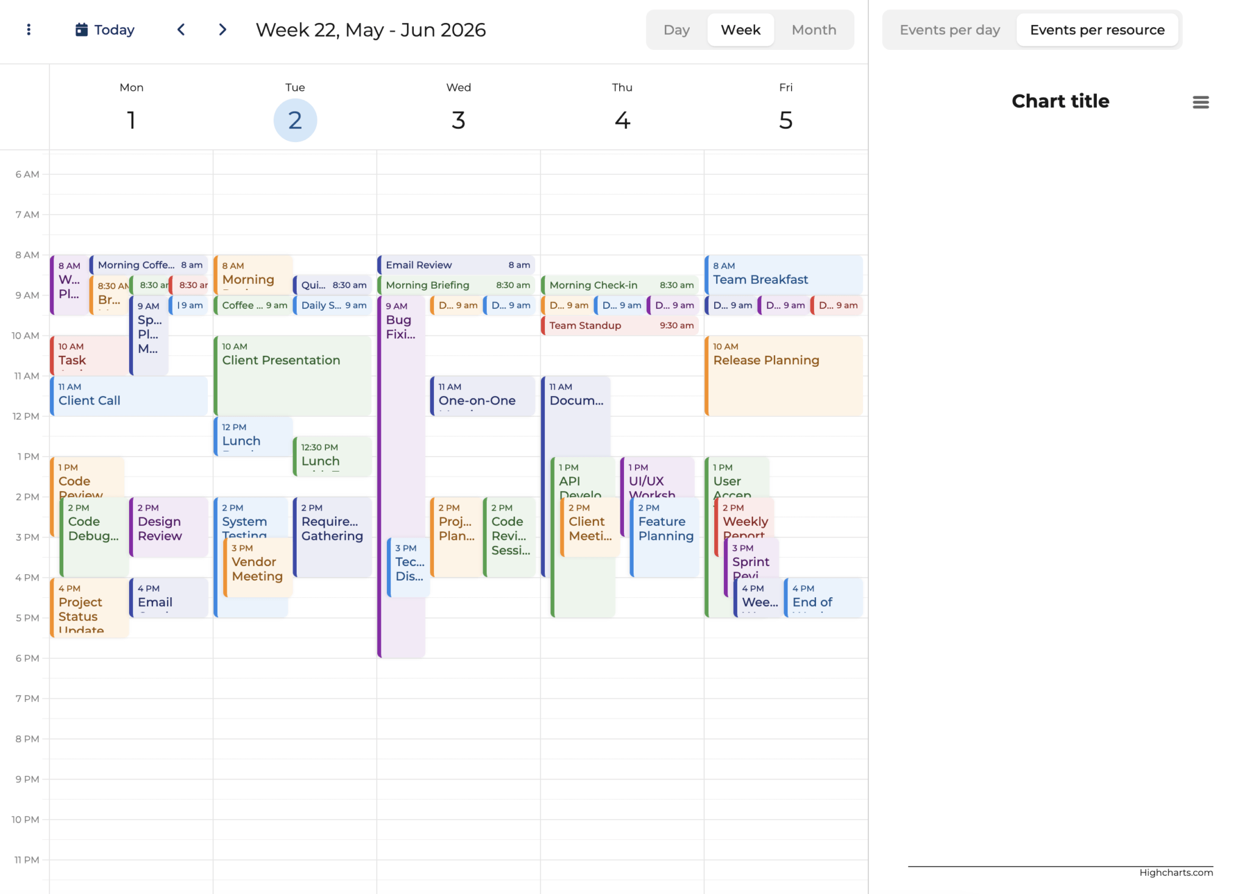Go to previous week arrow
The width and height of the screenshot is (1248, 894).
(x=181, y=30)
